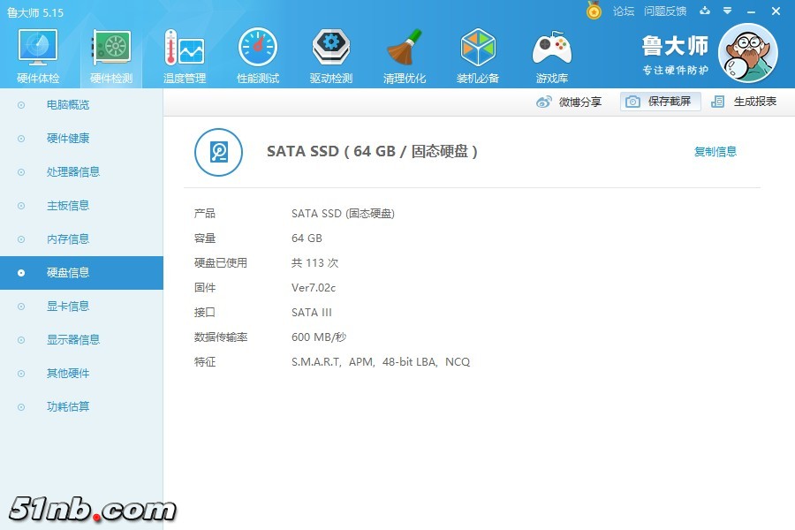Share via the 微博分享 Weibo button

coord(570,102)
